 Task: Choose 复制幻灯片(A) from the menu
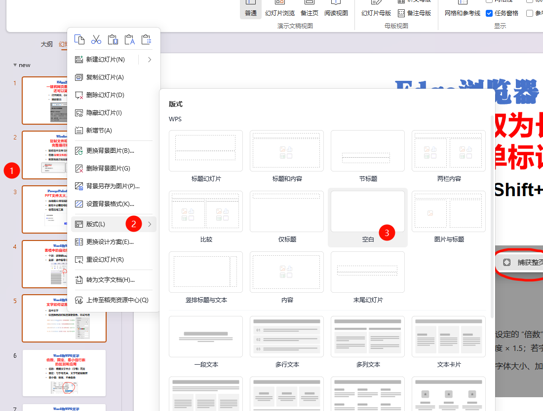tap(114, 77)
